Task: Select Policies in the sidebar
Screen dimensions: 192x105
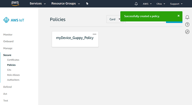Action: (11, 65)
